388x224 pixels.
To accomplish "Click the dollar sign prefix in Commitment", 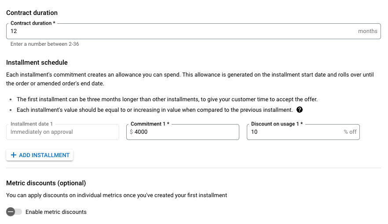I will (x=131, y=132).
